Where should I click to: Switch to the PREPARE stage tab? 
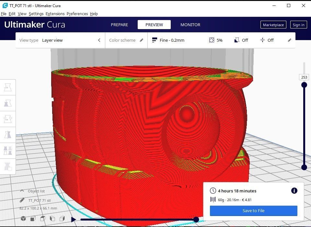120,25
